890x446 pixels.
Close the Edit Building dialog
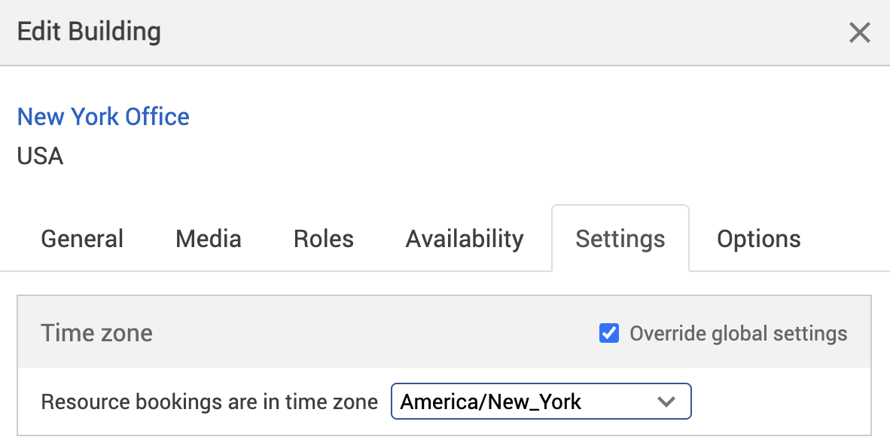(859, 32)
